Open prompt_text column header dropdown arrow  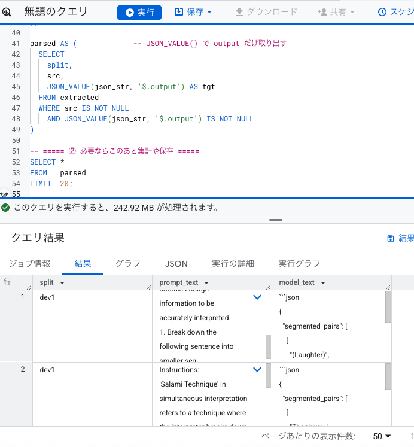[x=206, y=283]
